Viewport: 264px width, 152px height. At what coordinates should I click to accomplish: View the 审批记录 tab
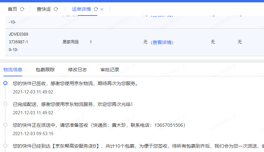click(110, 70)
